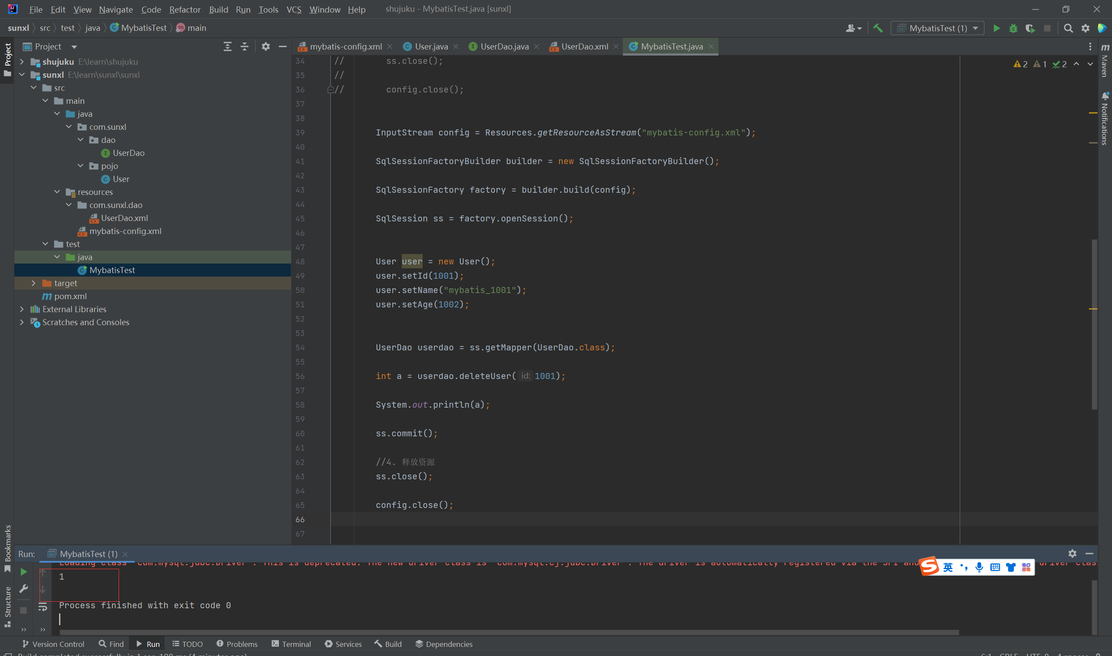Open Terminal tool window button
This screenshot has height=656, width=1112.
coord(291,644)
